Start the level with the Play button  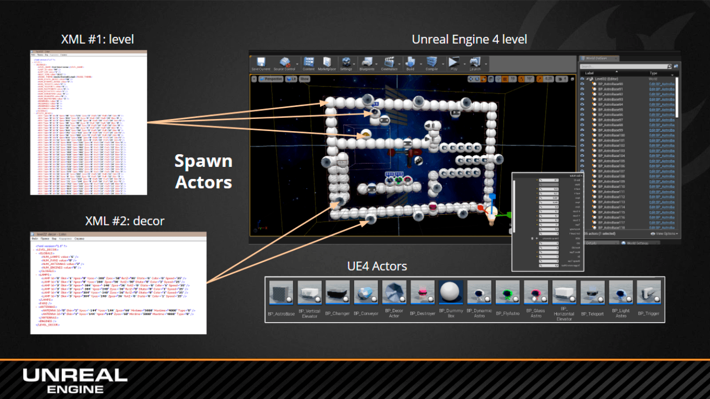tap(453, 62)
